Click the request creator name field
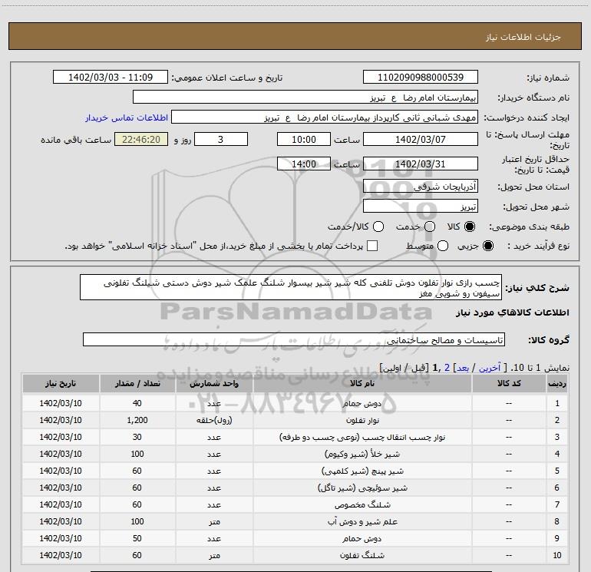This screenshot has width=591, height=572. tap(325, 117)
